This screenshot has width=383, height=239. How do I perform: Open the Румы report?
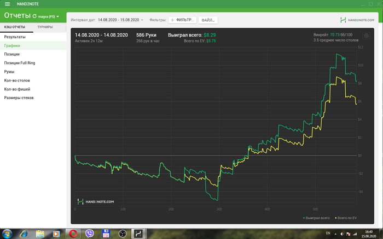tap(33, 71)
